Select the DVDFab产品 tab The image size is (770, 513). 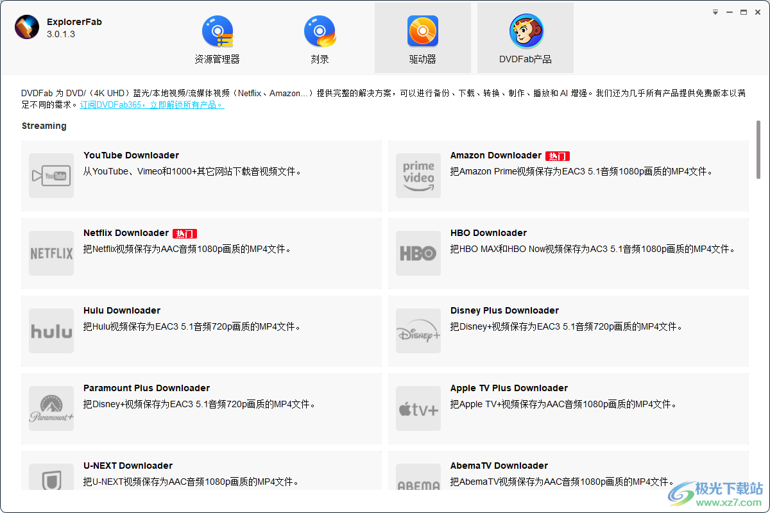pos(526,38)
